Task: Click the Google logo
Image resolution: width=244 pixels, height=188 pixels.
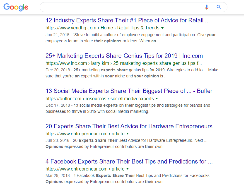Action: coord(16,7)
